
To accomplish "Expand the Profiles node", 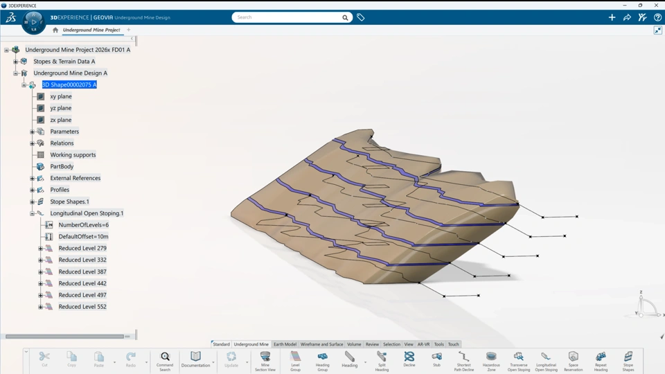I will tap(33, 190).
